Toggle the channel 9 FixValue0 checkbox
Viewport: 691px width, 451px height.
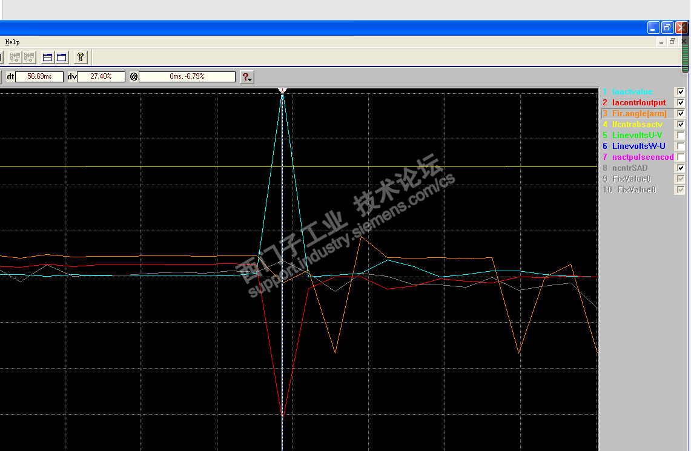(681, 179)
